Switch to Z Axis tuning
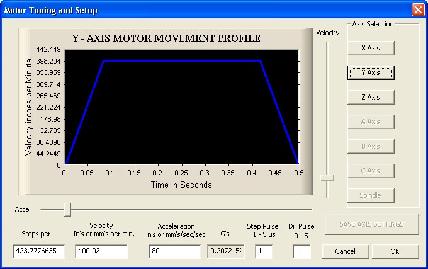Screen dimensions: 428x269 coord(371,97)
